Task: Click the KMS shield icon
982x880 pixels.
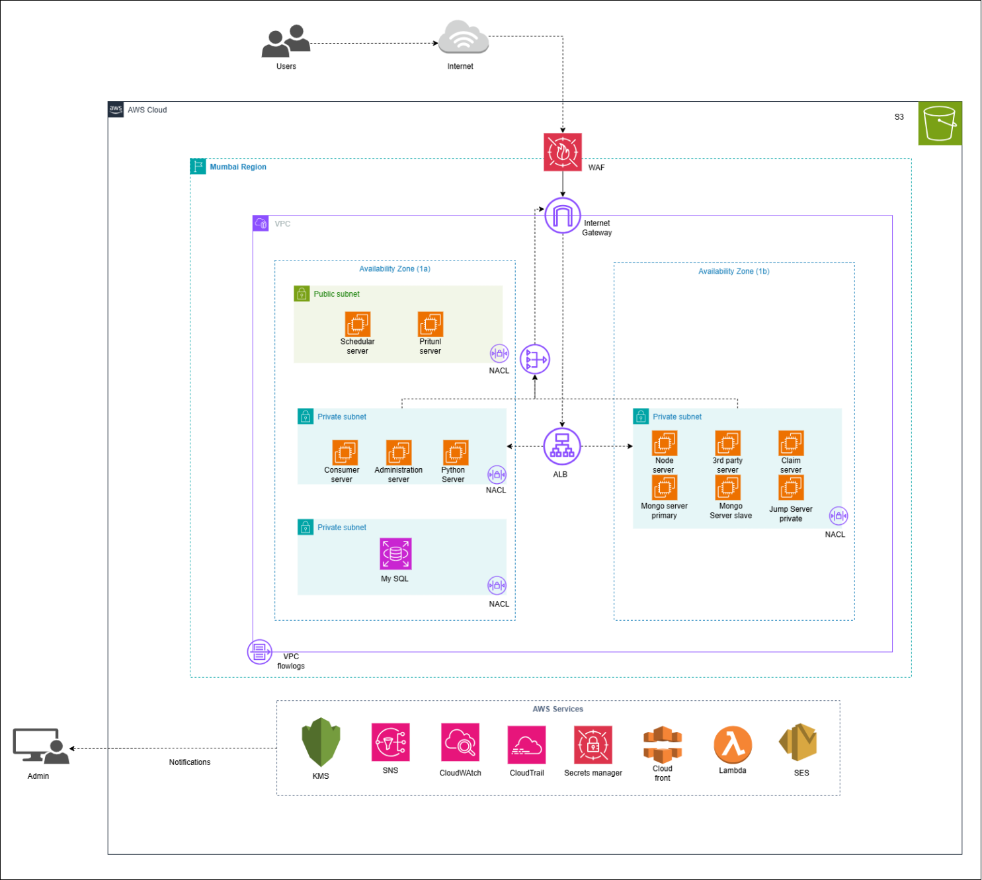Action: click(x=321, y=742)
